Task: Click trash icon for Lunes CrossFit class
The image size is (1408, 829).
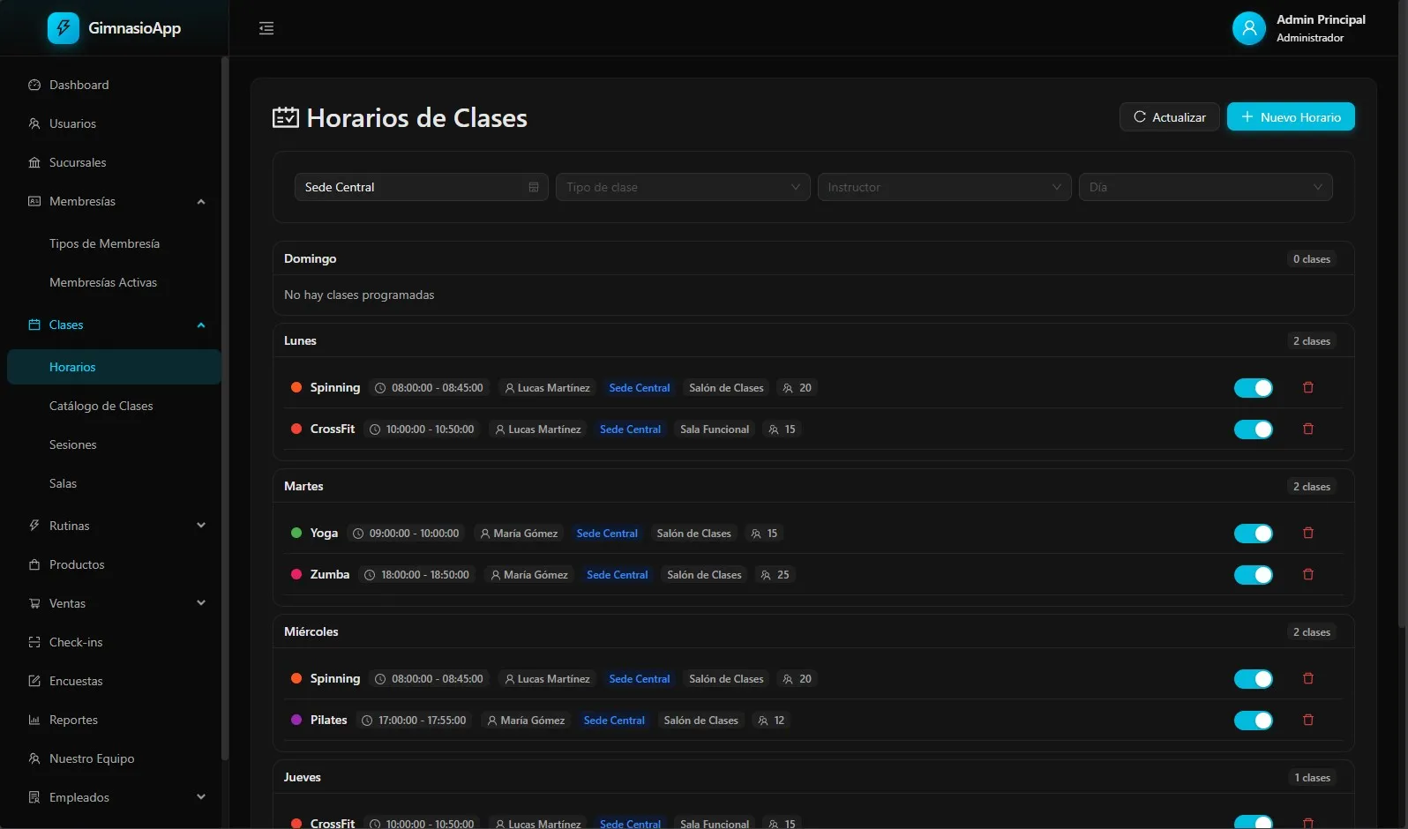Action: (1308, 429)
